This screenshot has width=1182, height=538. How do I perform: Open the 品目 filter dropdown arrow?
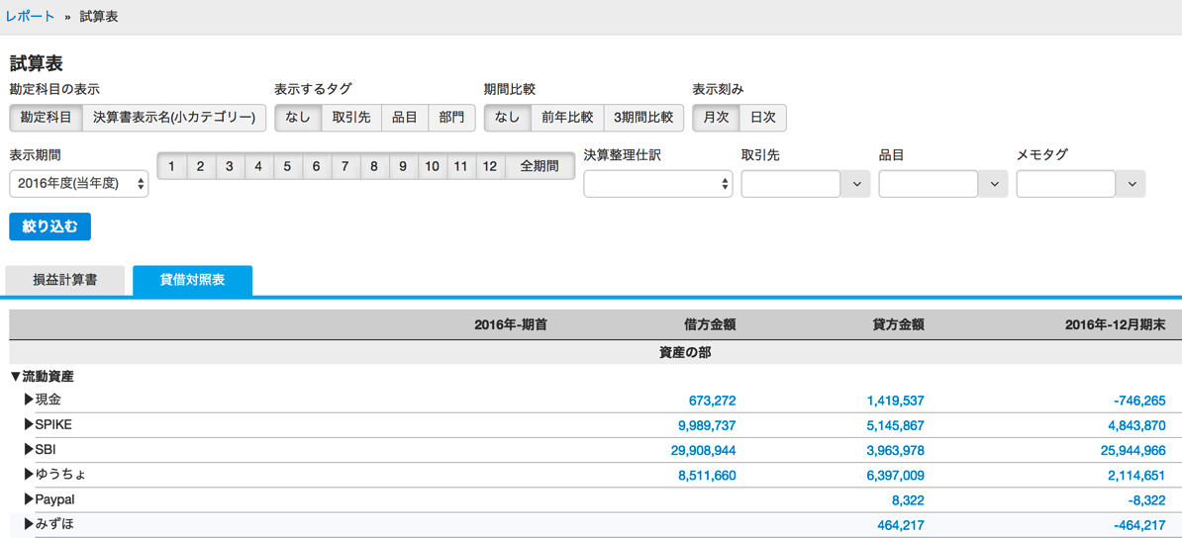point(994,184)
